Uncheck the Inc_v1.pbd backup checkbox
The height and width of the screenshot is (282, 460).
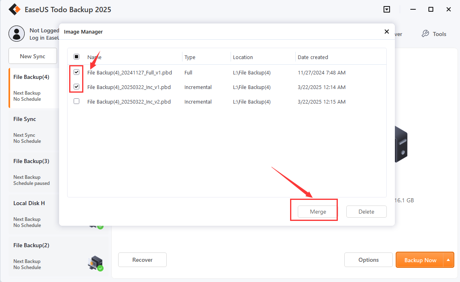click(76, 87)
